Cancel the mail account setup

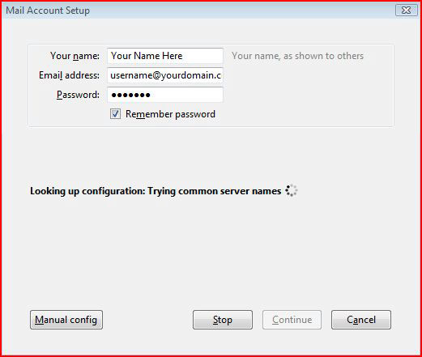click(361, 320)
